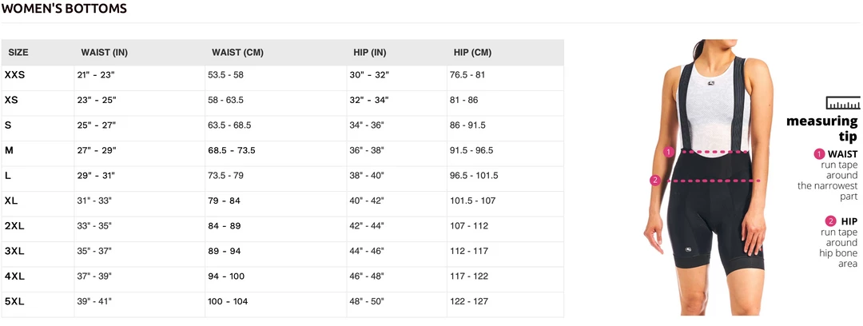
Task: Click the number 1 badge beside WAIST text
Action: tap(819, 154)
